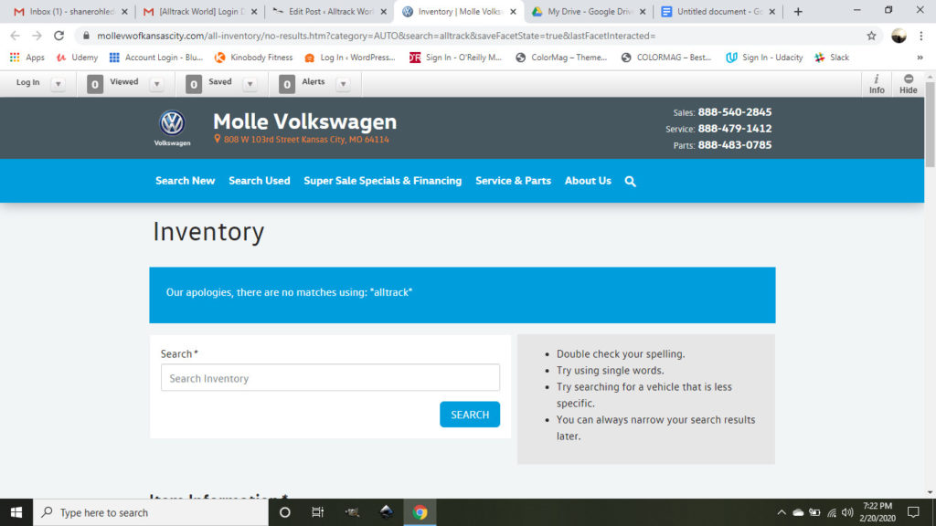The image size is (936, 526).
Task: Click the Wi-Fi network tray icon
Action: pyautogui.click(x=831, y=512)
